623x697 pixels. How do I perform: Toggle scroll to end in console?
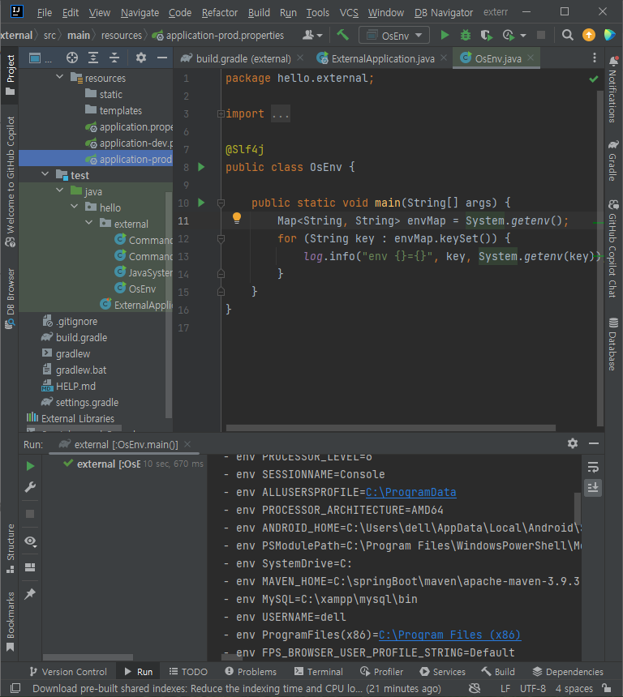593,488
